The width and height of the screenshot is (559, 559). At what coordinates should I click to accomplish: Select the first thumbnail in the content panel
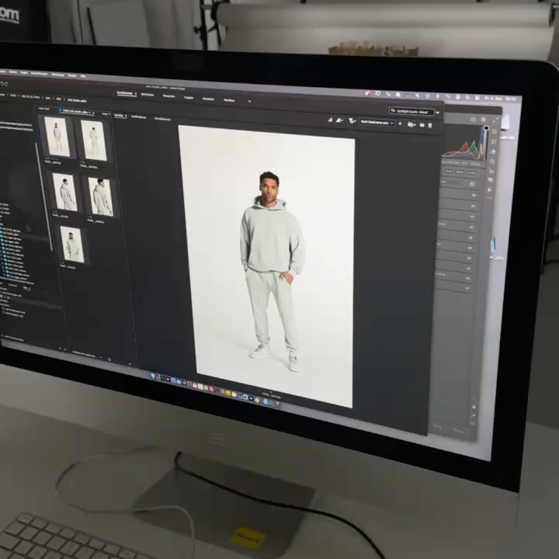(57, 137)
